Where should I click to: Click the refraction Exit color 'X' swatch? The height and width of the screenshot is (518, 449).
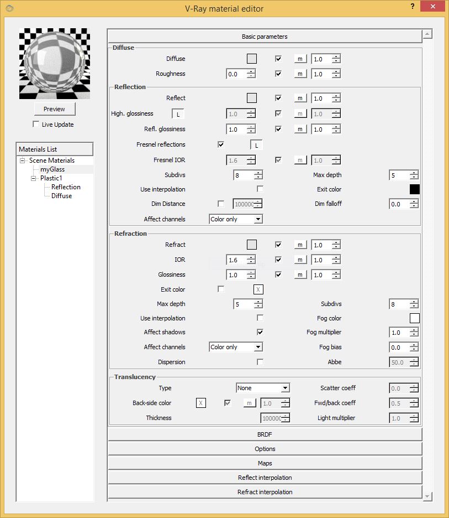pos(258,289)
